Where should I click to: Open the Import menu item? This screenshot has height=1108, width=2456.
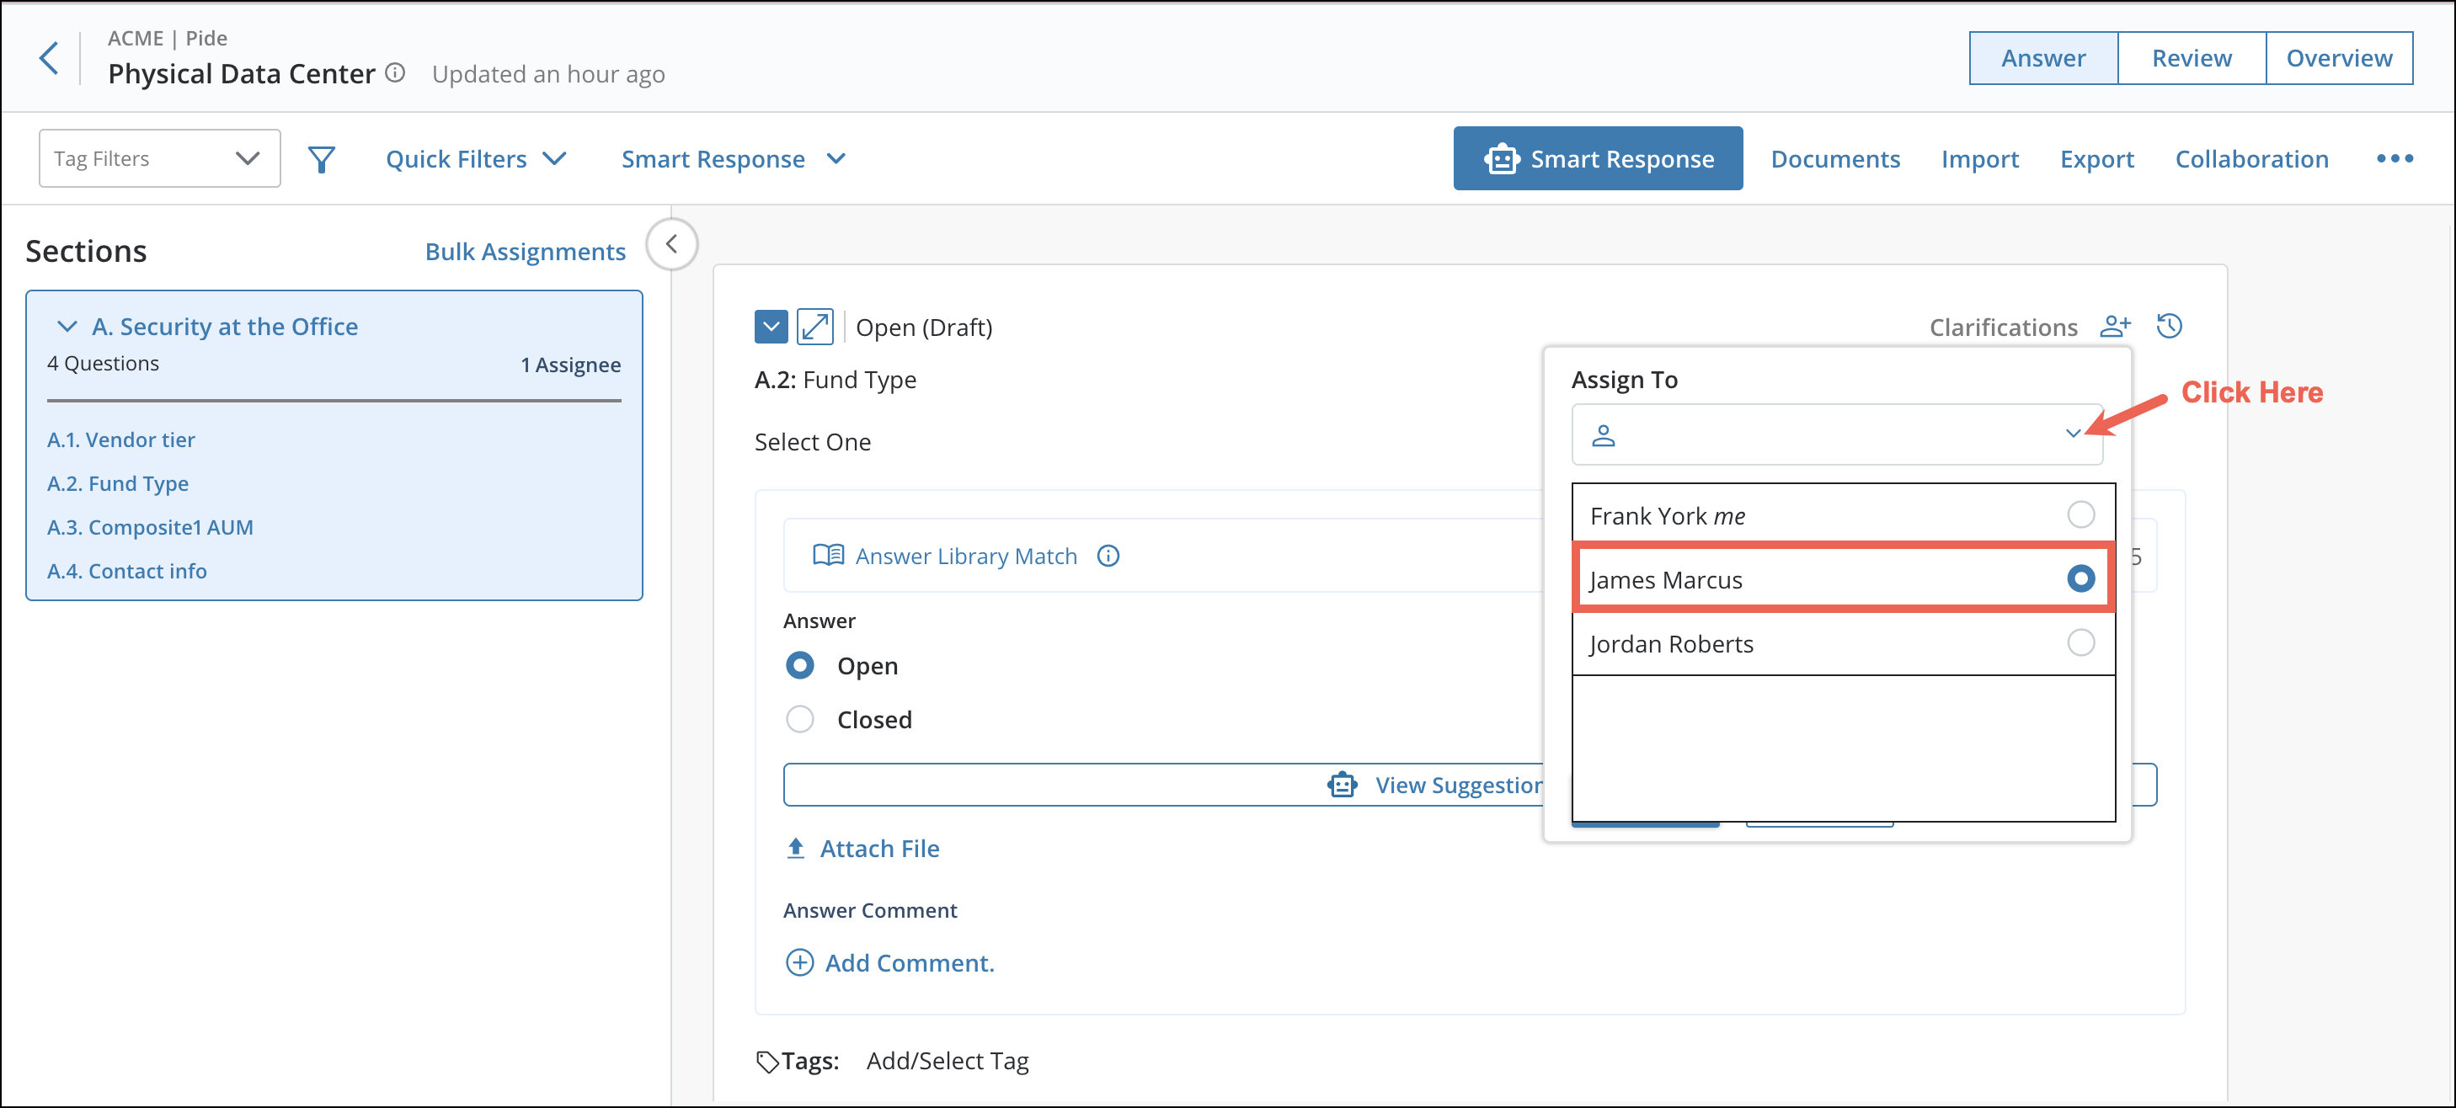tap(1979, 159)
